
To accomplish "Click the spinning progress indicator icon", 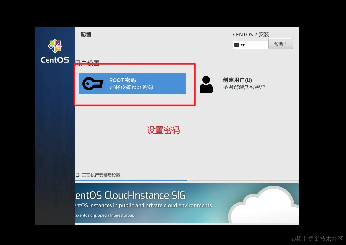I will (x=77, y=175).
